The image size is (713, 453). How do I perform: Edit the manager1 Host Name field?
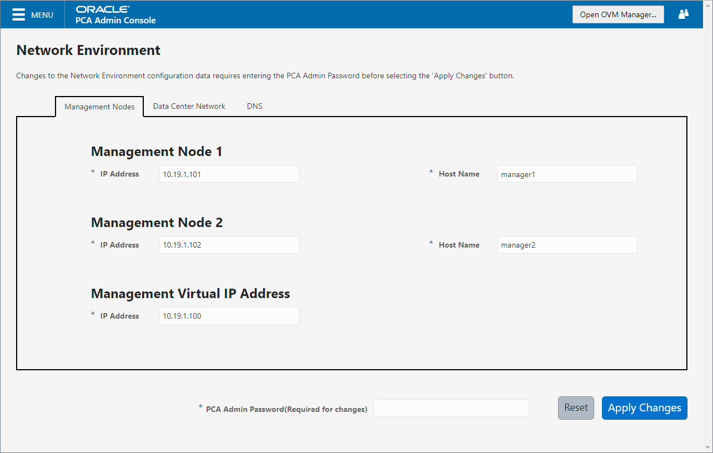point(567,174)
